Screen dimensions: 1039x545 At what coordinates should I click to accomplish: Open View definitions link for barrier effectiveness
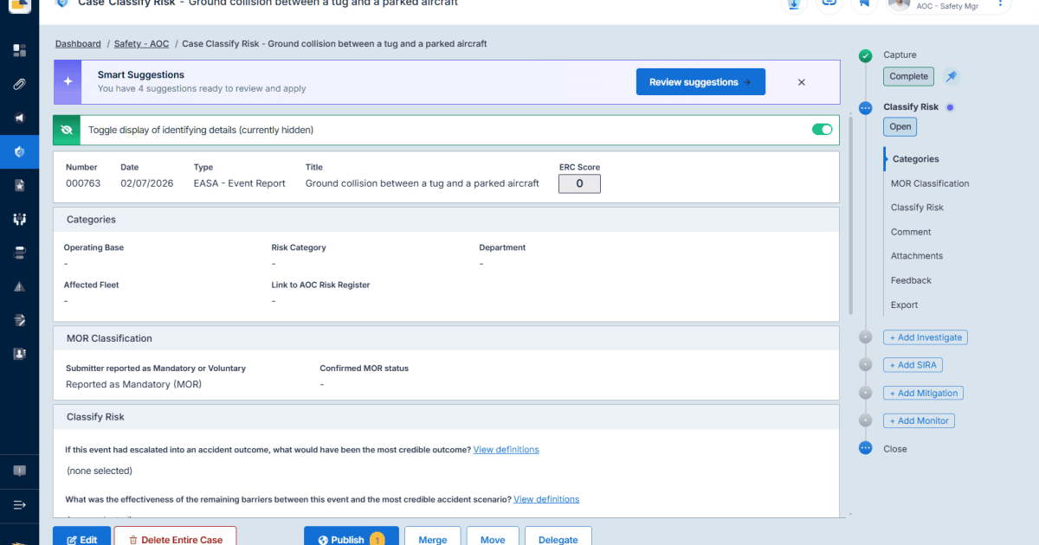pos(546,499)
